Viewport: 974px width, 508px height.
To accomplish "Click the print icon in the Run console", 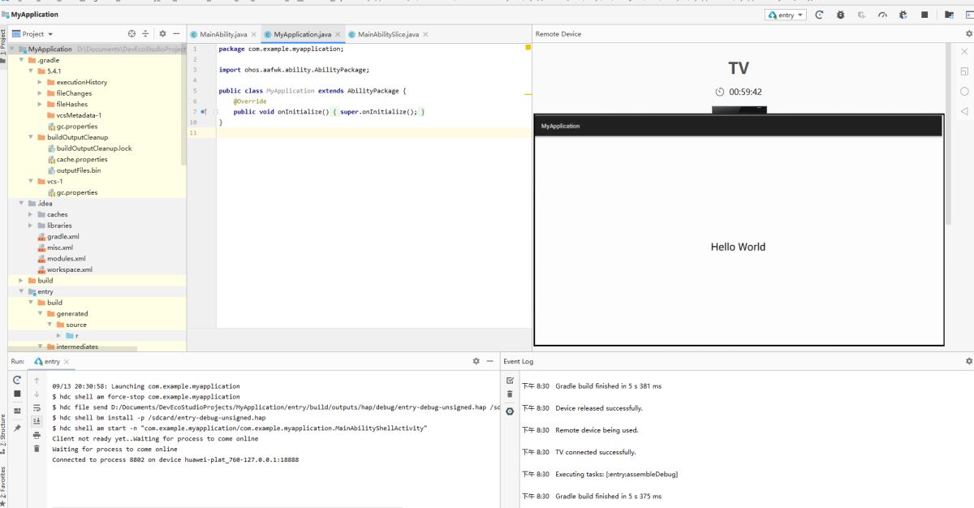I will 37,435.
